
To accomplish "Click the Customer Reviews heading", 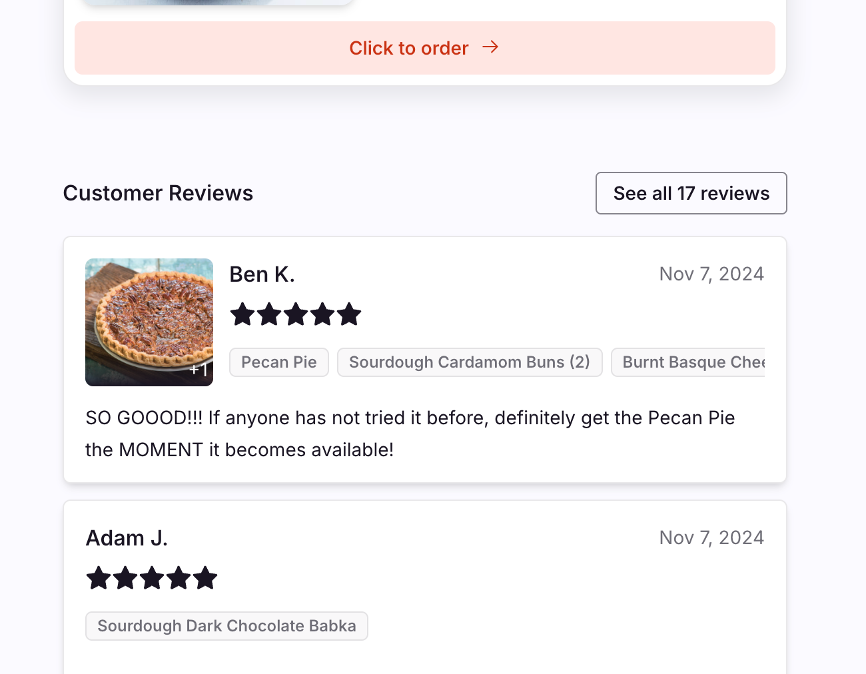I will (x=158, y=193).
